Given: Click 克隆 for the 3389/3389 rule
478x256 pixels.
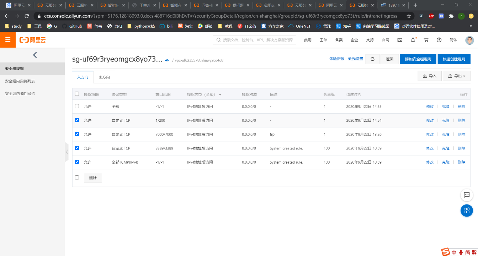Looking at the screenshot, I should point(446,148).
